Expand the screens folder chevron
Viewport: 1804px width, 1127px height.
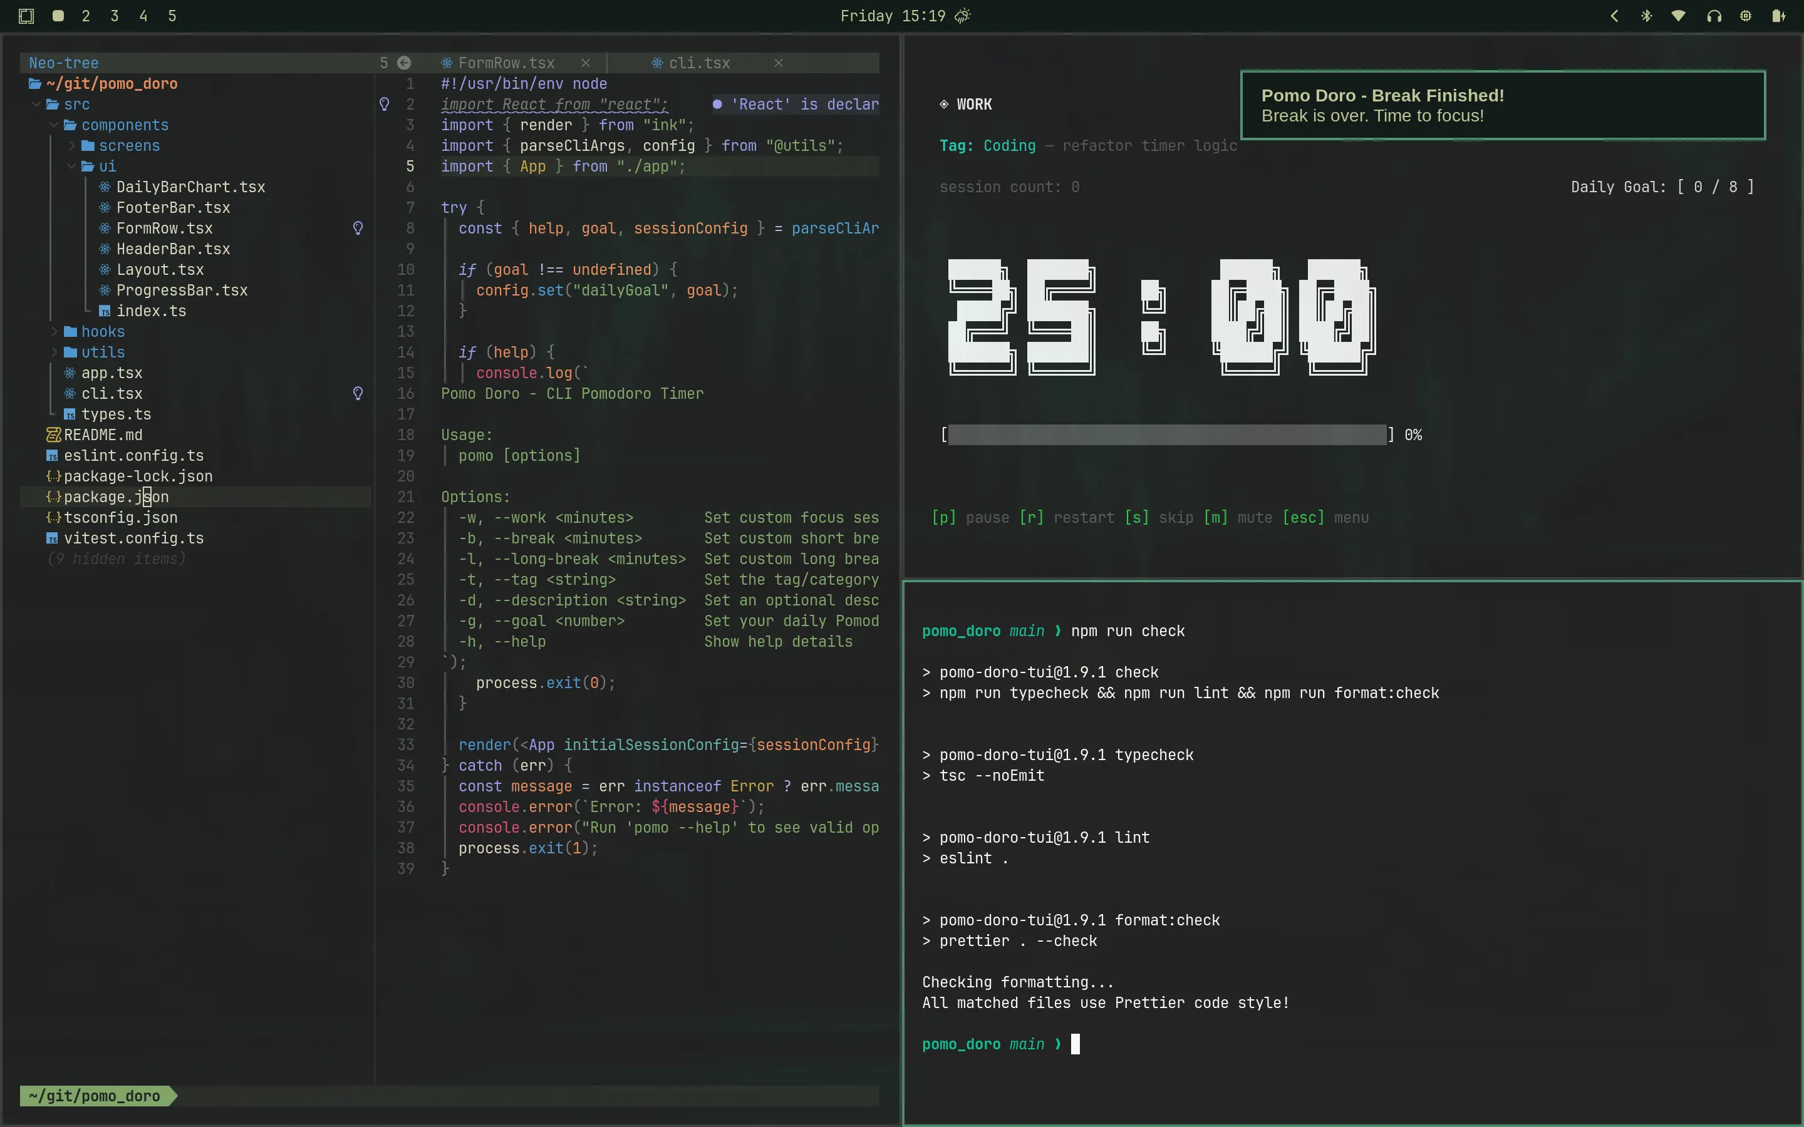(x=71, y=145)
